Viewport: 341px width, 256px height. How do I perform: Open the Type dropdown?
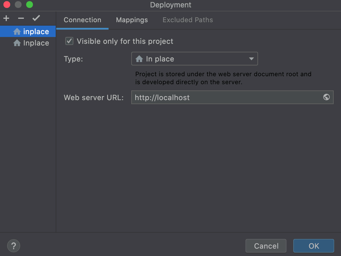194,59
